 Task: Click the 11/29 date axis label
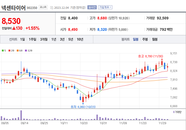163,123
